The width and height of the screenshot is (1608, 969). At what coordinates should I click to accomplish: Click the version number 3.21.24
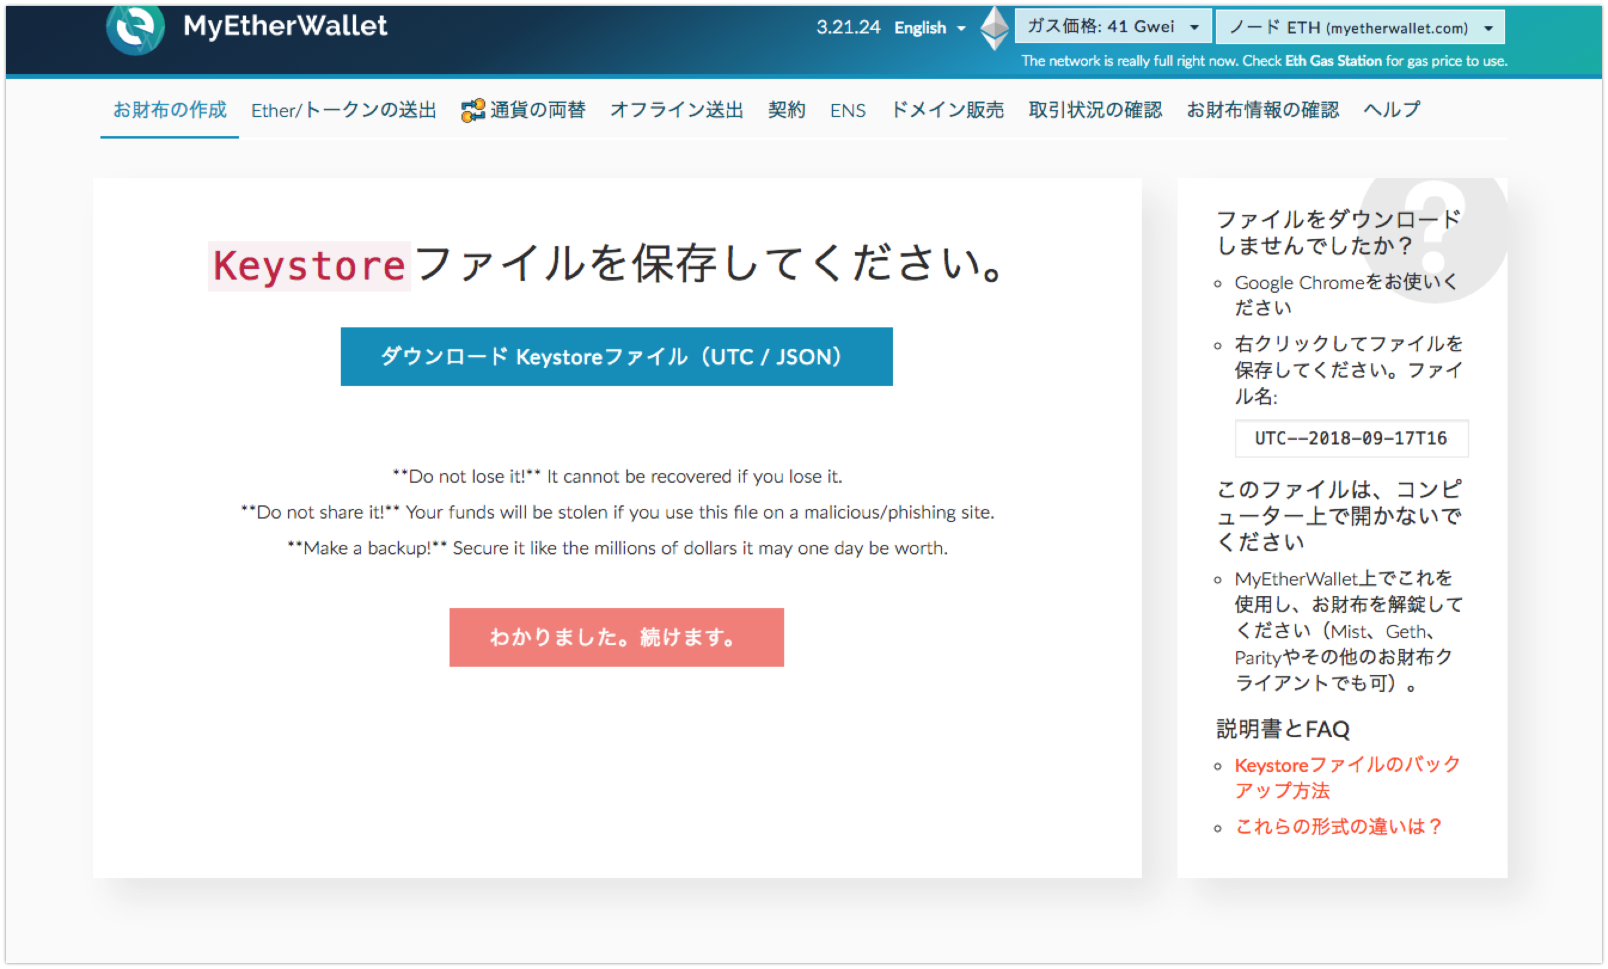[x=848, y=27]
